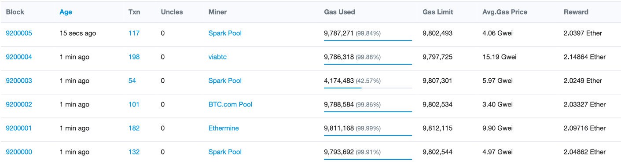The height and width of the screenshot is (165, 621).
Task: Open block 9200005 details
Action: click(x=19, y=33)
